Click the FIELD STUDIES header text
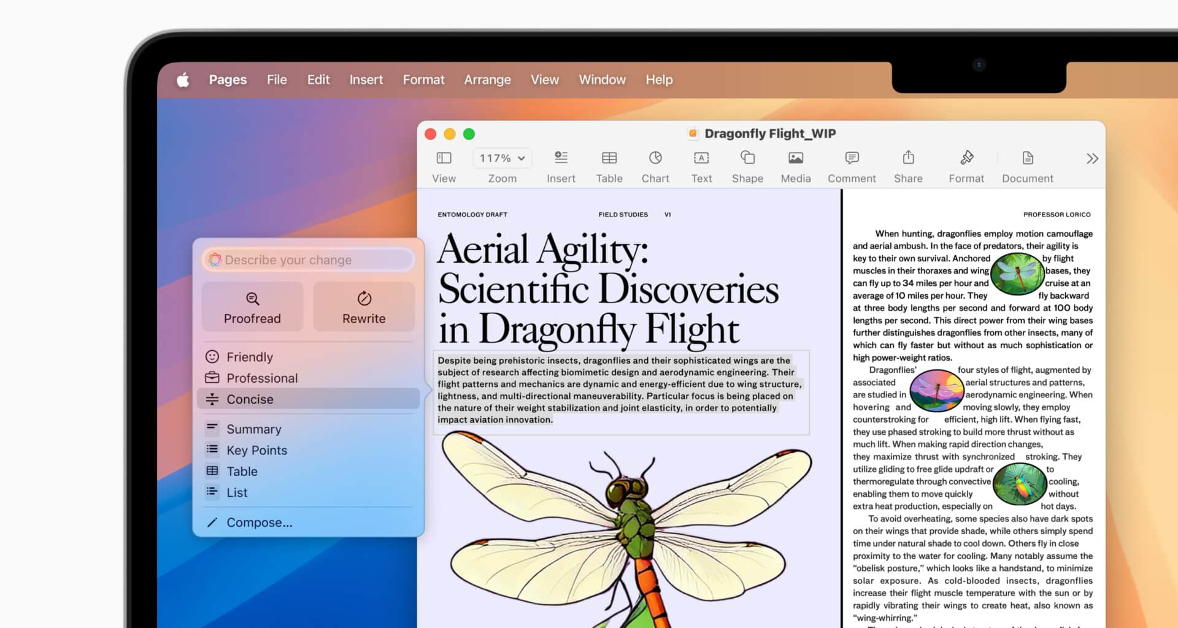This screenshot has width=1178, height=628. click(623, 215)
